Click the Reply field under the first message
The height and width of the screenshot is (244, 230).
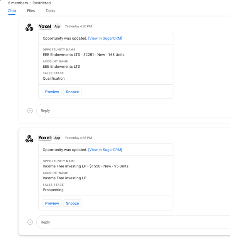pos(133,110)
